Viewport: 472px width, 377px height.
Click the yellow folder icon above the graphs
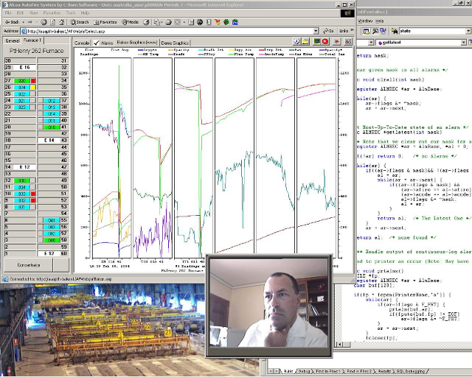point(305,41)
